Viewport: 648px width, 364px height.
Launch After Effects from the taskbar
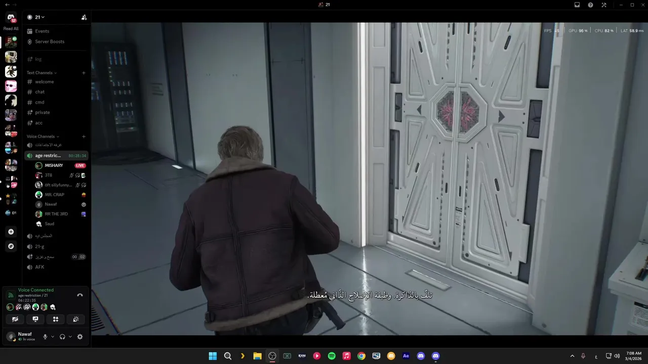[x=406, y=356]
